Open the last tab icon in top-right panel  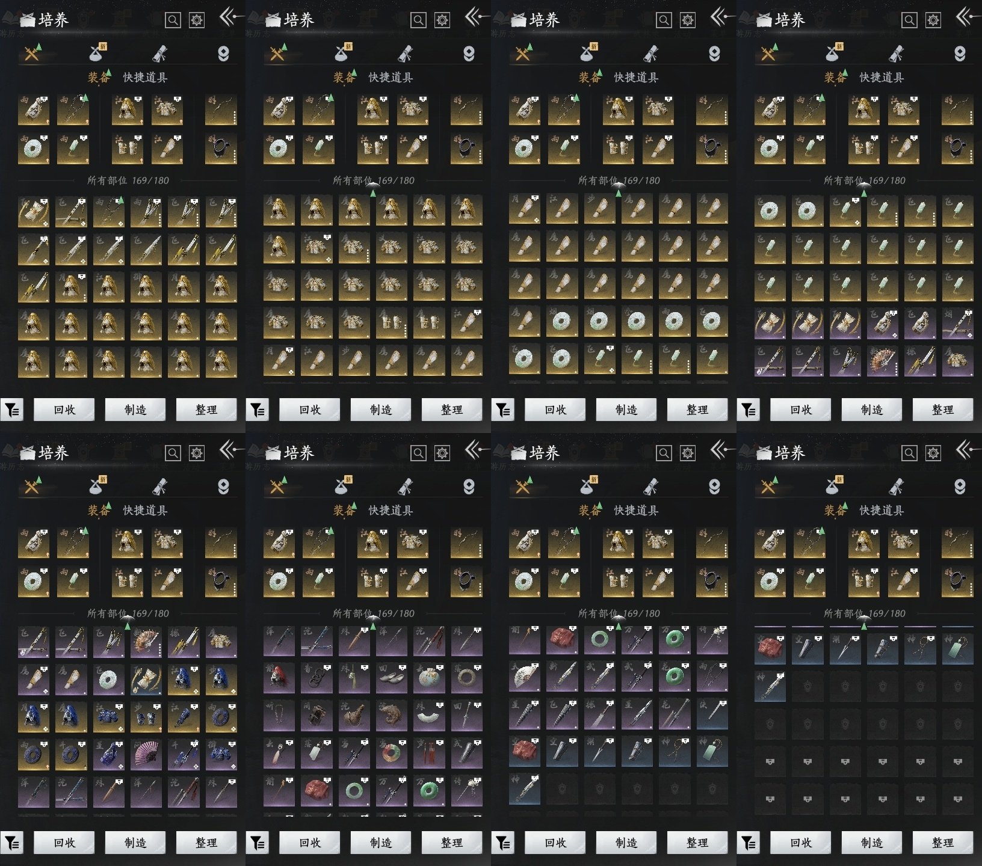click(960, 54)
